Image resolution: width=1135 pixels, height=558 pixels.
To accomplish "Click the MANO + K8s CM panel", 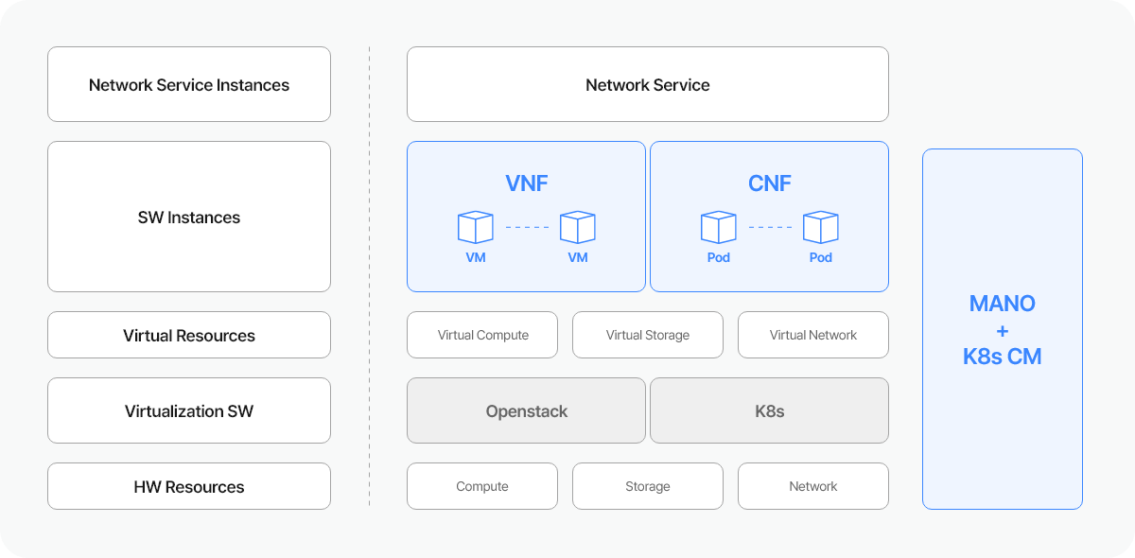I will [x=1003, y=329].
